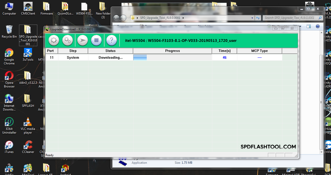Click the Size: 1.75 MB detail text

(x=183, y=163)
